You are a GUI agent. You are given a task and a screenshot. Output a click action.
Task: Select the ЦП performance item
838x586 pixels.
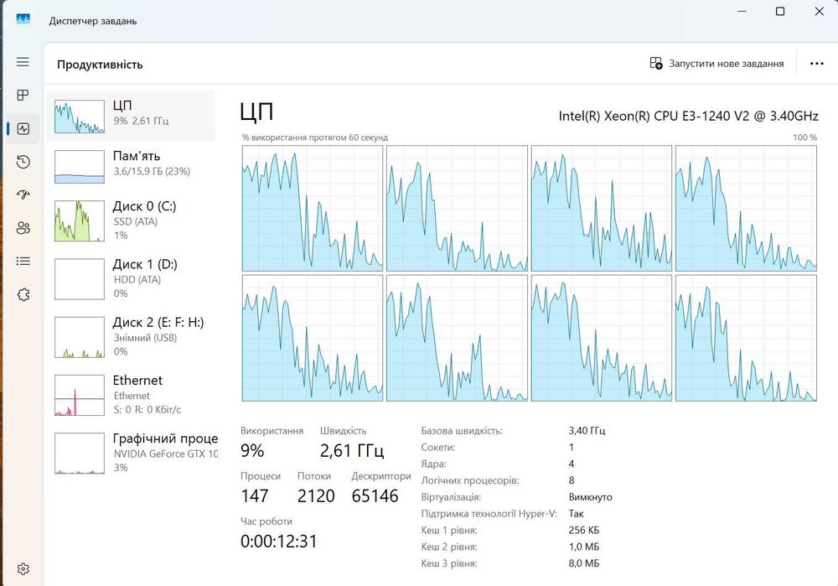[131, 116]
